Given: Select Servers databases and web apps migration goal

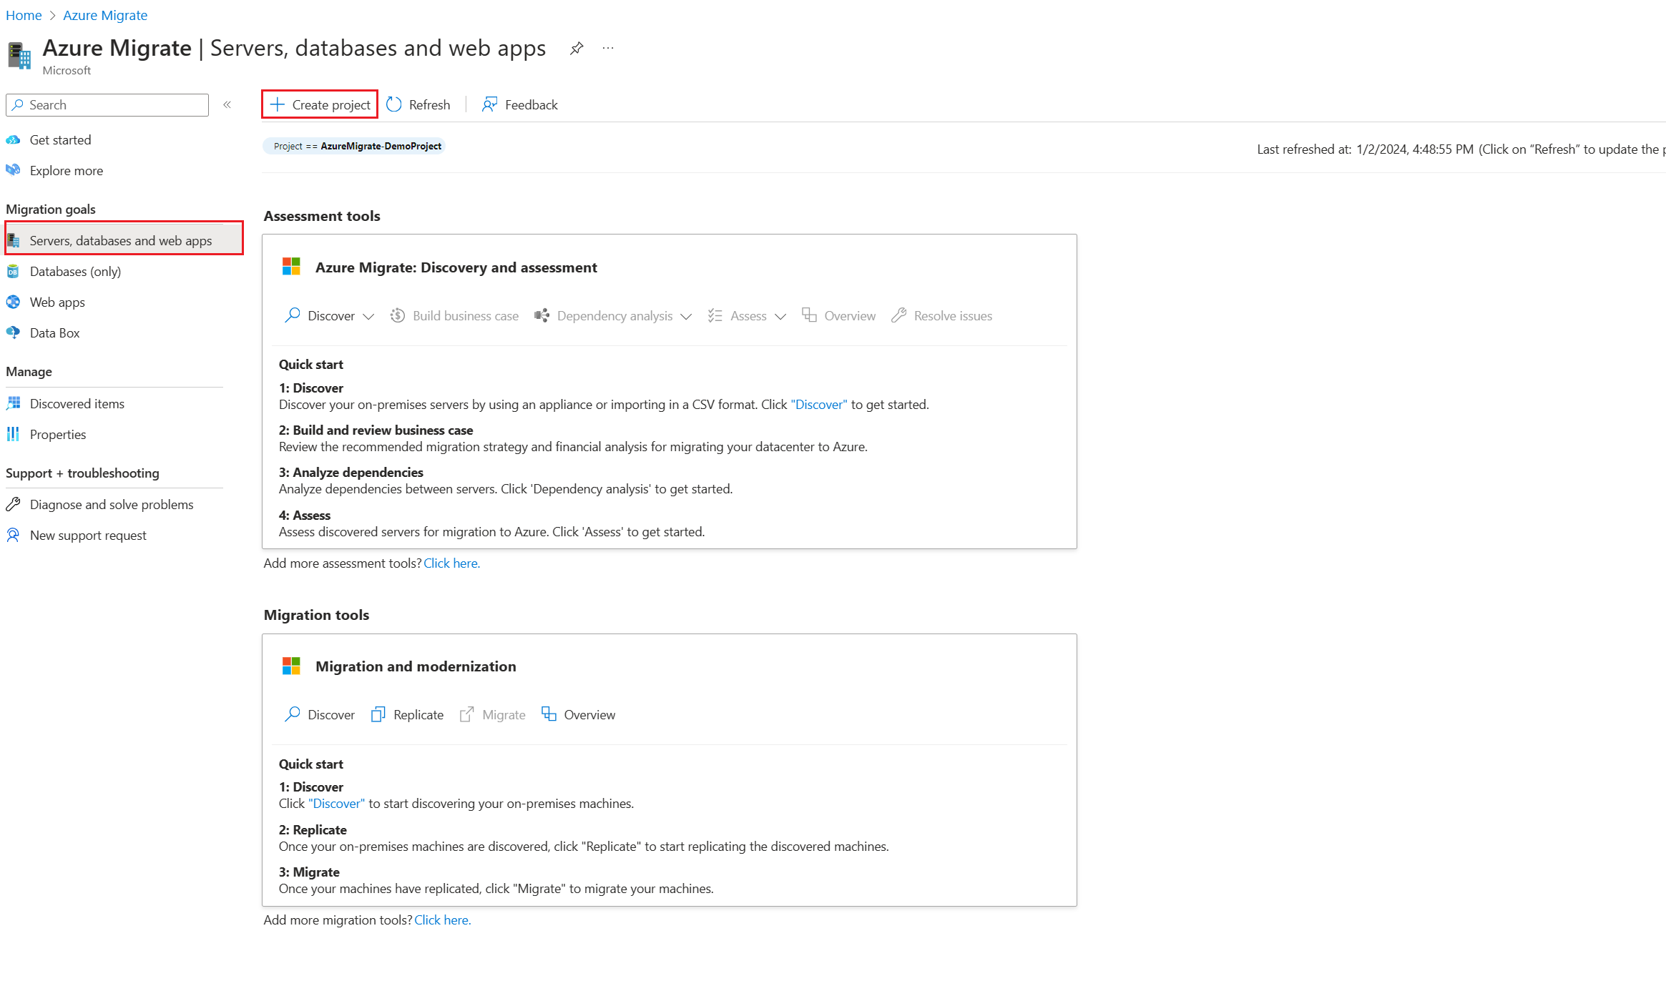Looking at the screenshot, I should [120, 240].
